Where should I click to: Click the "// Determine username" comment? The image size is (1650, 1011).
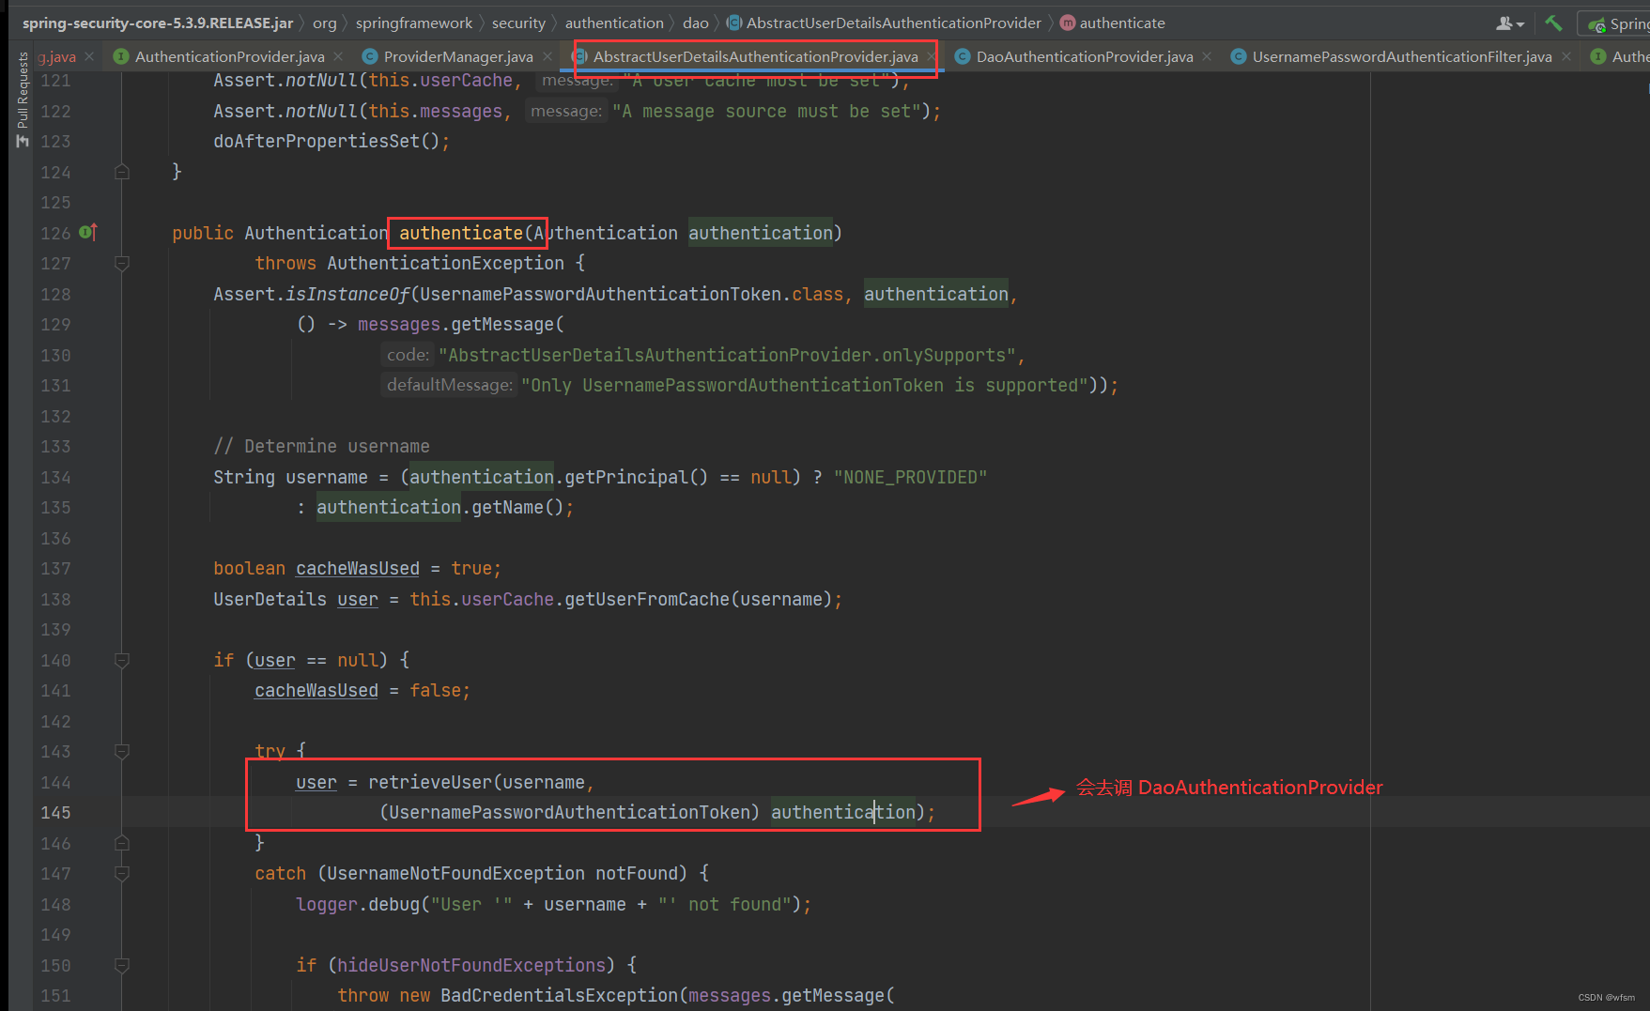coord(321,446)
